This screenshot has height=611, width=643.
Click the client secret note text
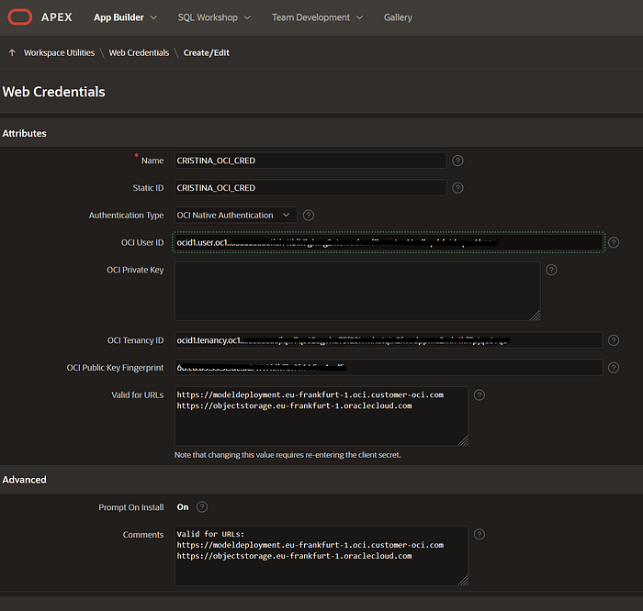pyautogui.click(x=288, y=455)
